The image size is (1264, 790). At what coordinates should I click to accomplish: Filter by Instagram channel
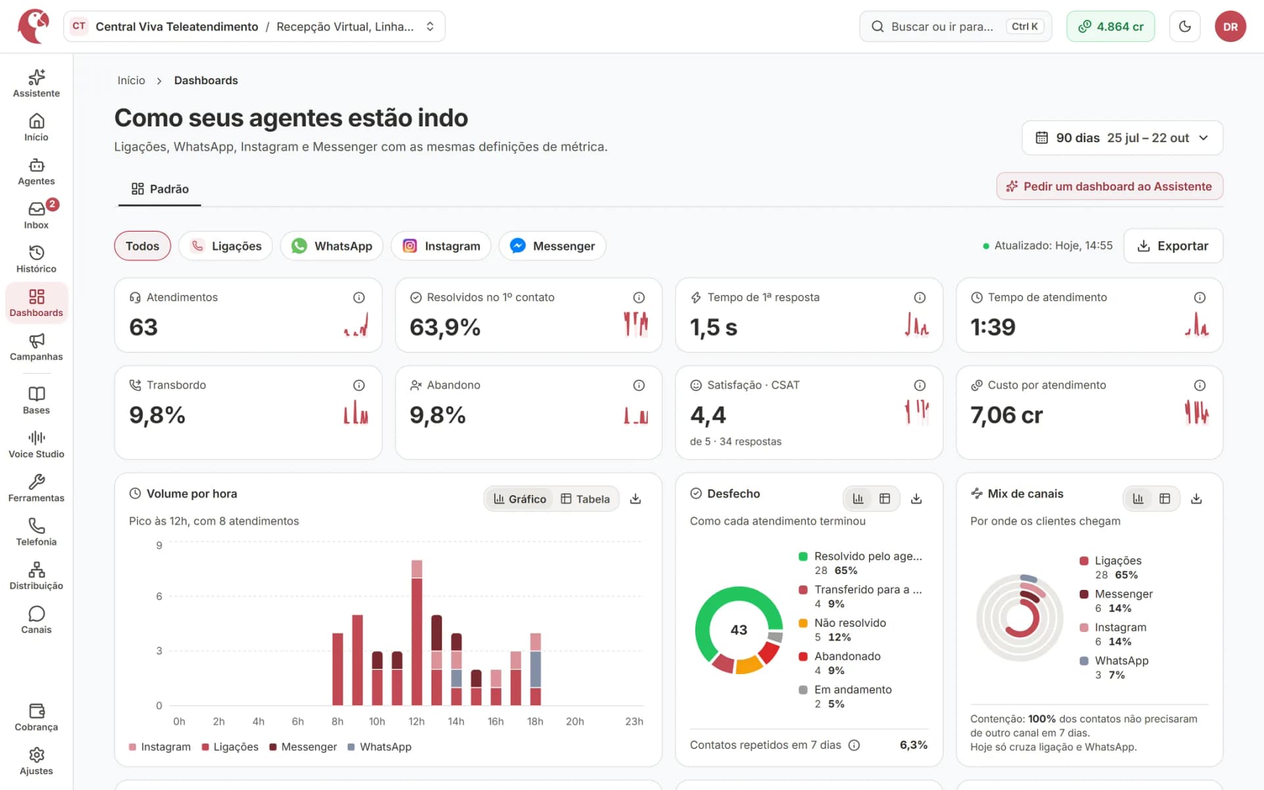441,246
